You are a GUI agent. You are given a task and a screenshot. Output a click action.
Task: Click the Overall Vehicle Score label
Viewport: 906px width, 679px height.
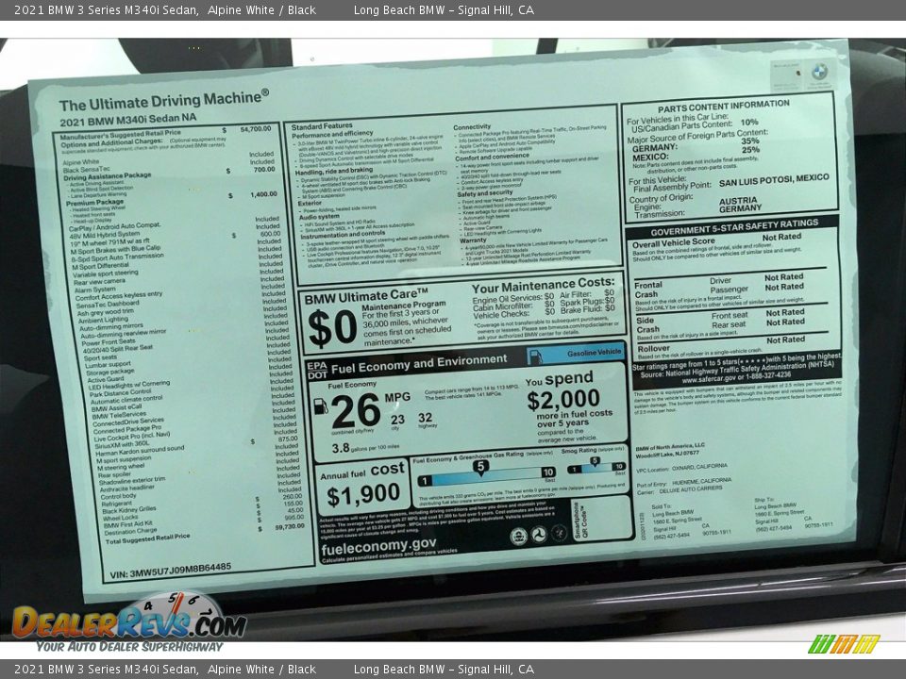click(673, 242)
